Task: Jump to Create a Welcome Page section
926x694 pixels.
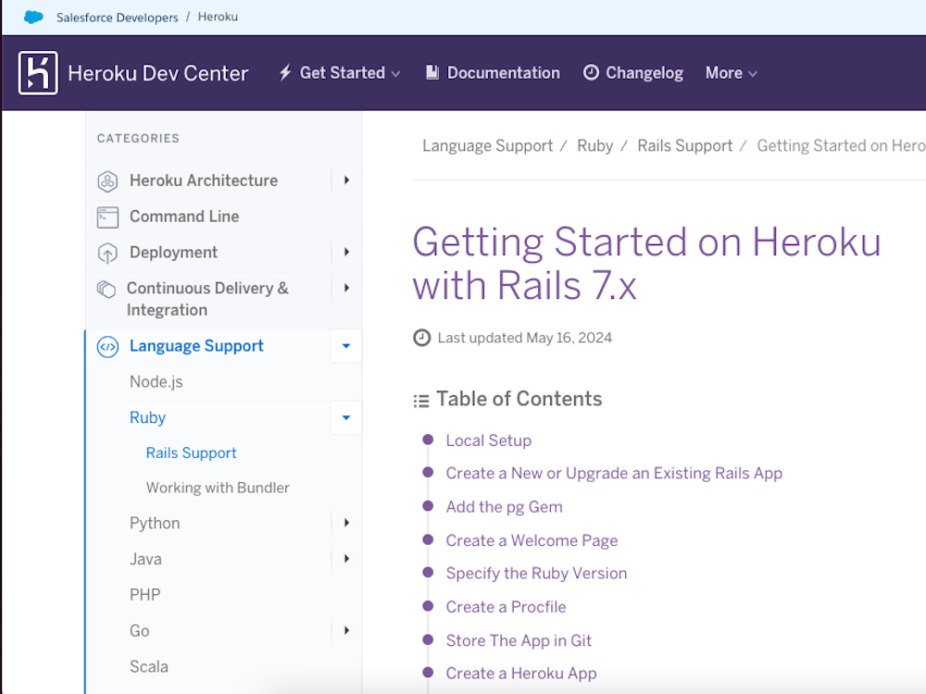Action: [x=532, y=540]
